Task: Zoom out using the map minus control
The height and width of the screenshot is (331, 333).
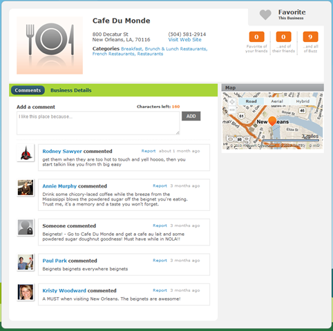Action: coord(232,110)
